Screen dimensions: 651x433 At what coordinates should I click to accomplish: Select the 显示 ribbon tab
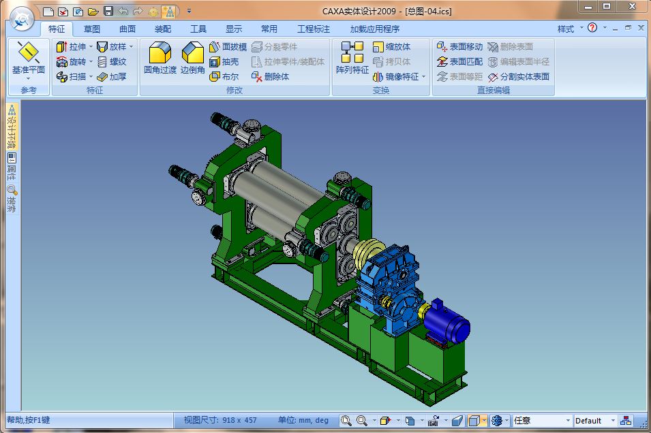(234, 29)
